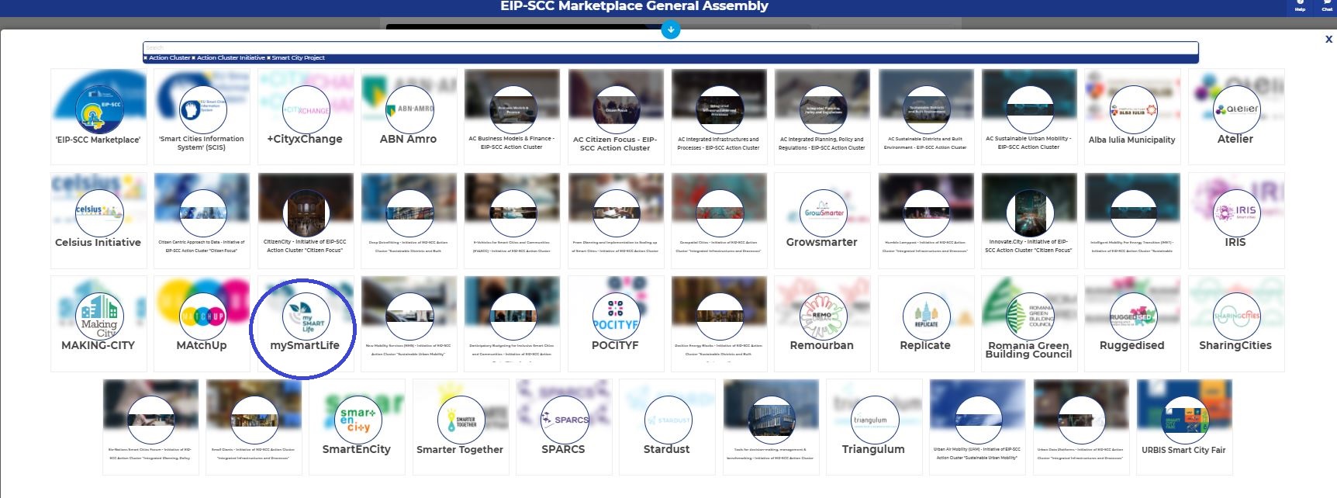This screenshot has width=1337, height=498.
Task: Open AC Sustainable Urban Mobility card
Action: click(x=1029, y=116)
